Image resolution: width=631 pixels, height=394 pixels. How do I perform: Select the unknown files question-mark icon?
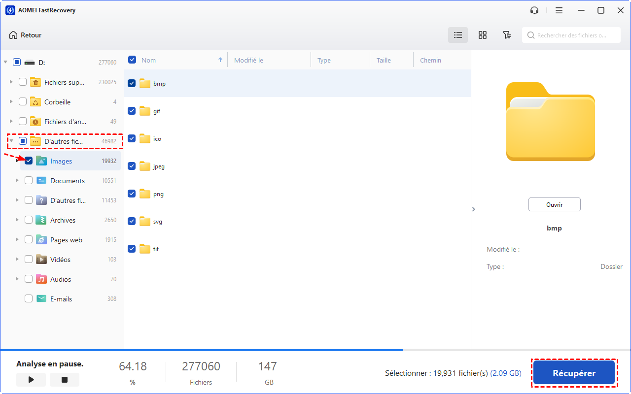(41, 200)
